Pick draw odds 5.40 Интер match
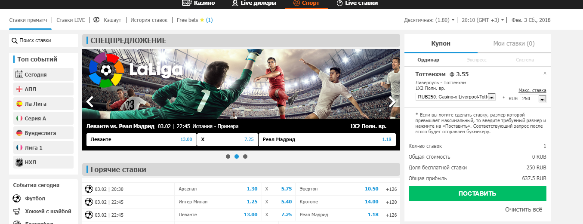 pyautogui.click(x=287, y=202)
